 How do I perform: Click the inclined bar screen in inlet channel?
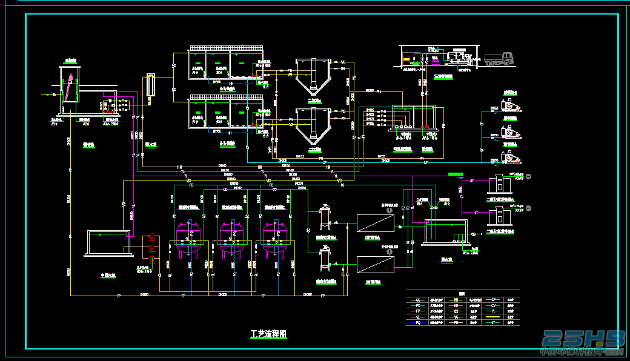point(69,87)
